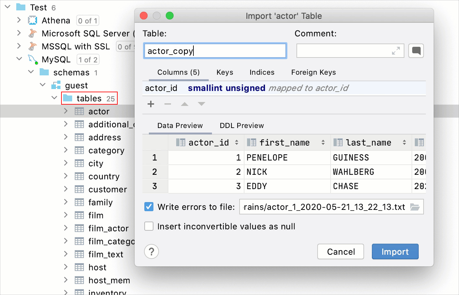Select the actor table icon in sidebar
This screenshot has height=295, width=459.
point(79,111)
